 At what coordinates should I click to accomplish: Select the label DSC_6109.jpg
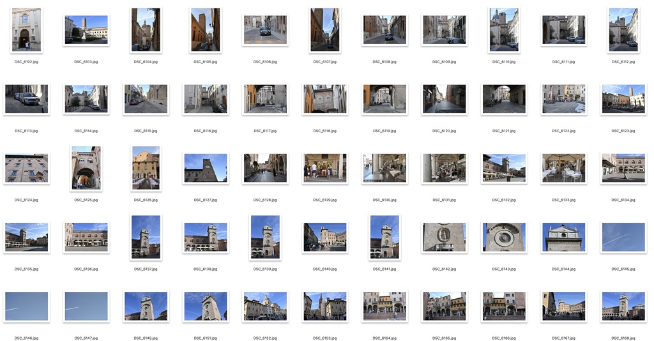point(444,62)
